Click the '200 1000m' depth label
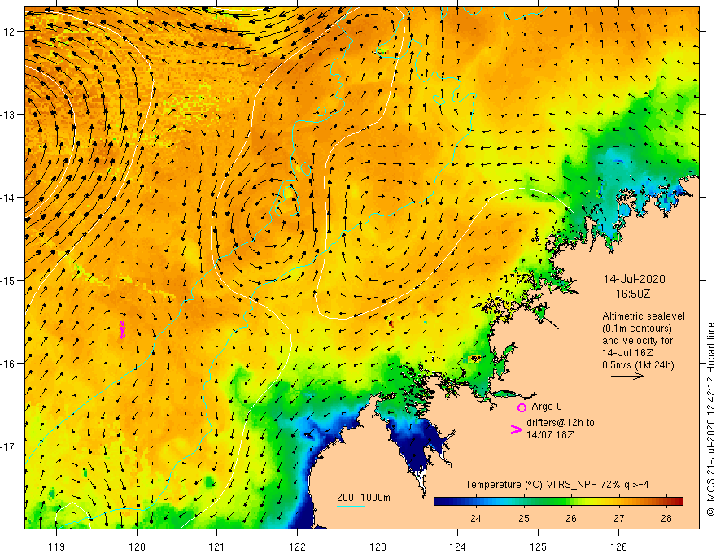The height and width of the screenshot is (553, 716). coord(364,498)
